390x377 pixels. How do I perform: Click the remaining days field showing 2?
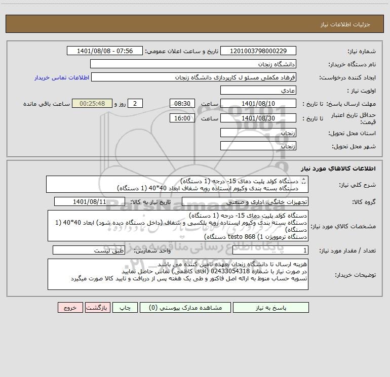(135, 103)
